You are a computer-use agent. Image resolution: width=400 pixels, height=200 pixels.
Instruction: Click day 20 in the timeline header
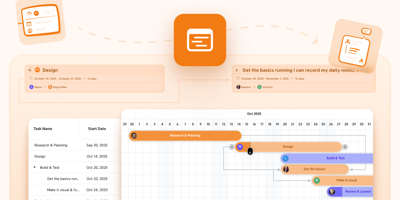(285, 124)
